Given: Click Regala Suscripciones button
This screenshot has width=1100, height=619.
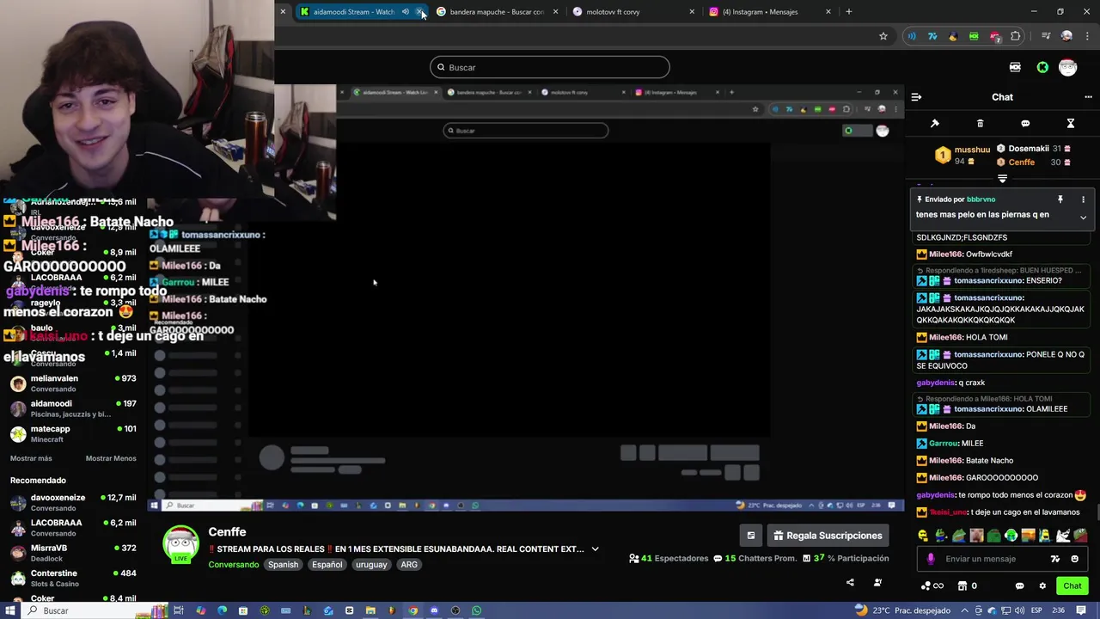Looking at the screenshot, I should (828, 536).
